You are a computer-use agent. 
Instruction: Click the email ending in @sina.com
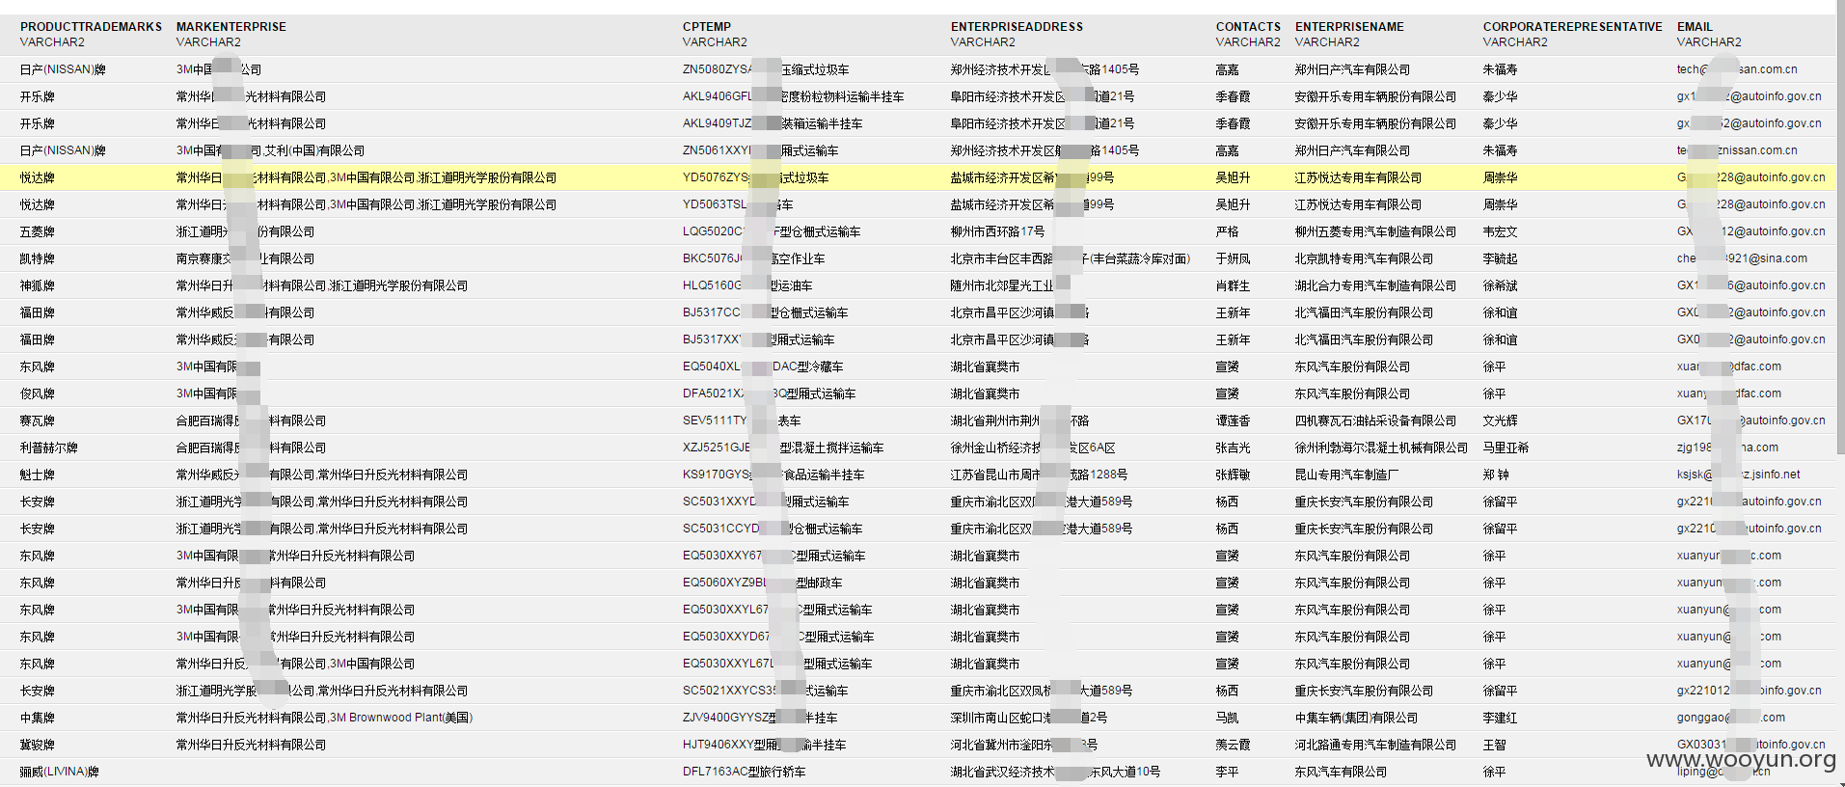click(1742, 258)
